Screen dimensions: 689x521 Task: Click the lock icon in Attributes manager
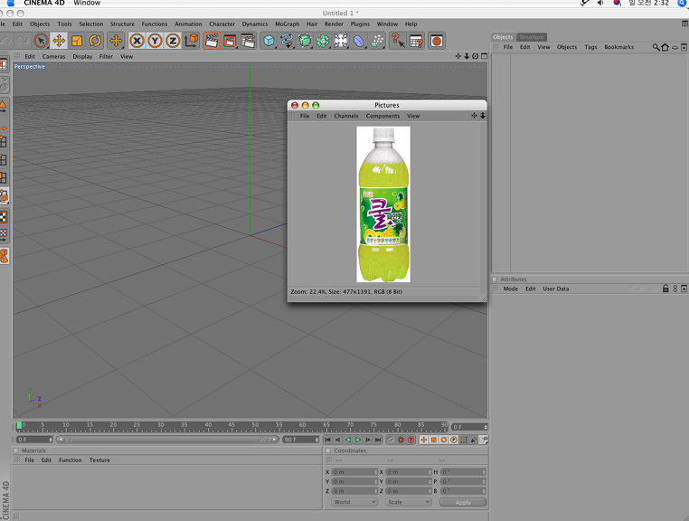[x=665, y=289]
